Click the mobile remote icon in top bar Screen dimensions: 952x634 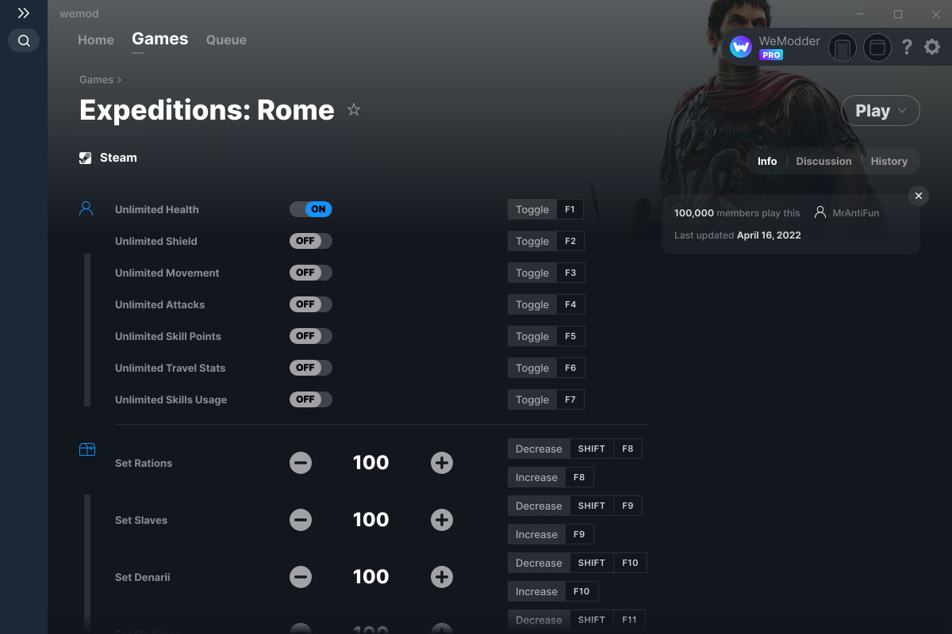843,48
